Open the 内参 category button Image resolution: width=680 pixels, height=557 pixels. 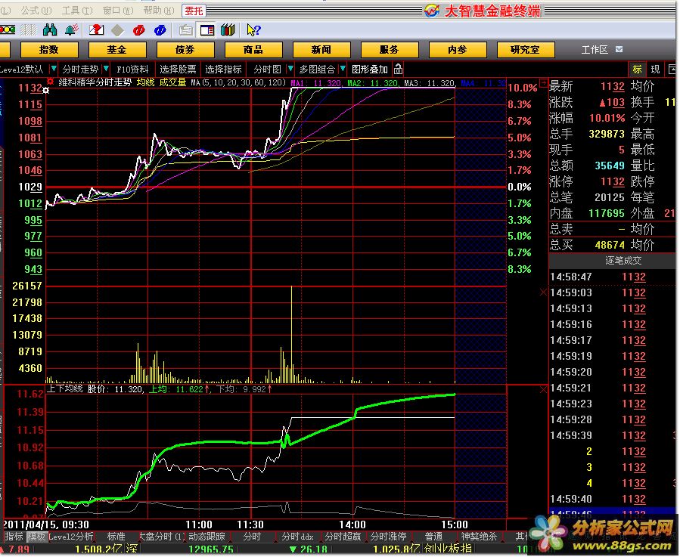point(458,50)
